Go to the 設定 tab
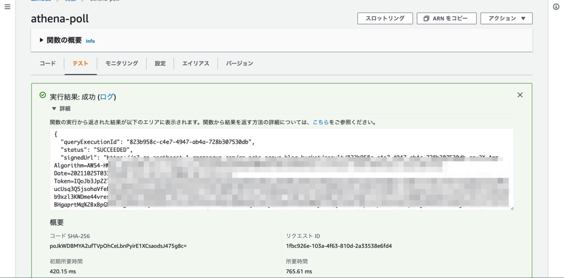This screenshot has width=564, height=278. pyautogui.click(x=160, y=64)
